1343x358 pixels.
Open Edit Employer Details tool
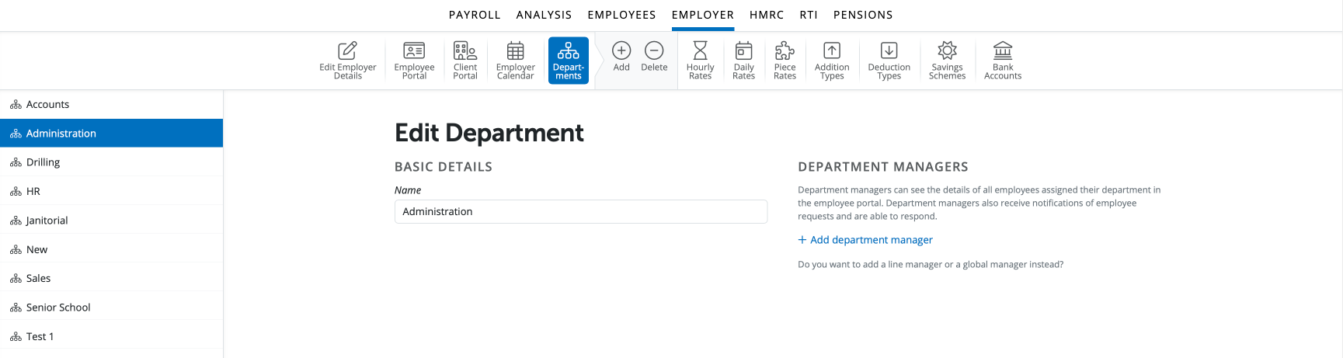(347, 61)
